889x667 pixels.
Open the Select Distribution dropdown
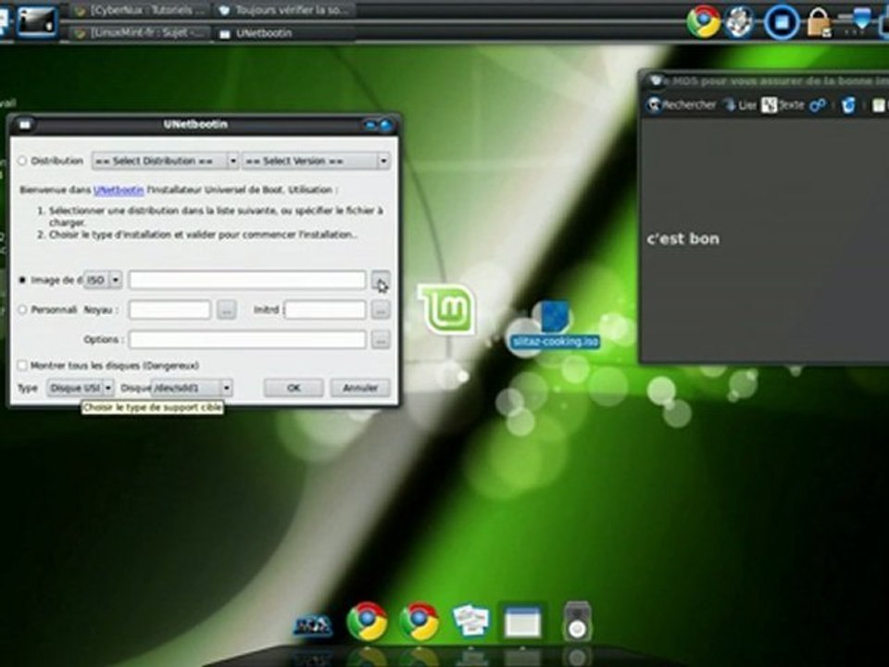165,161
